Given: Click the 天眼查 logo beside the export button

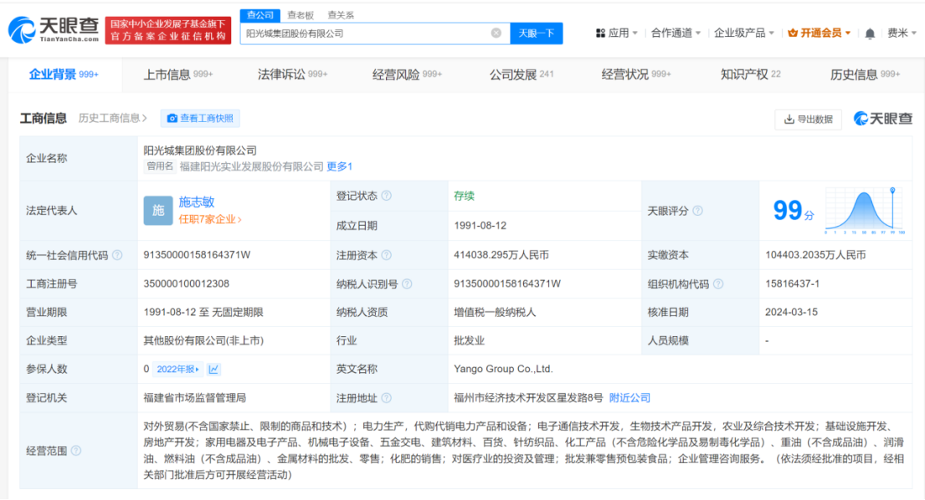Looking at the screenshot, I should (882, 119).
